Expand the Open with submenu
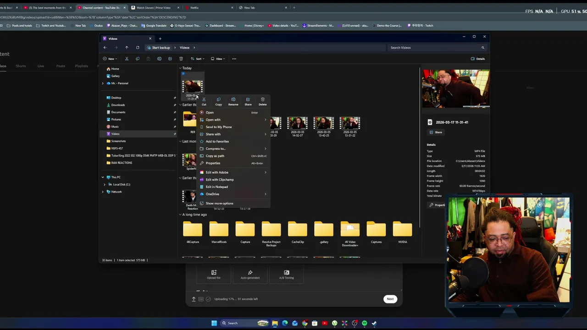This screenshot has height=330, width=587. coord(233,120)
